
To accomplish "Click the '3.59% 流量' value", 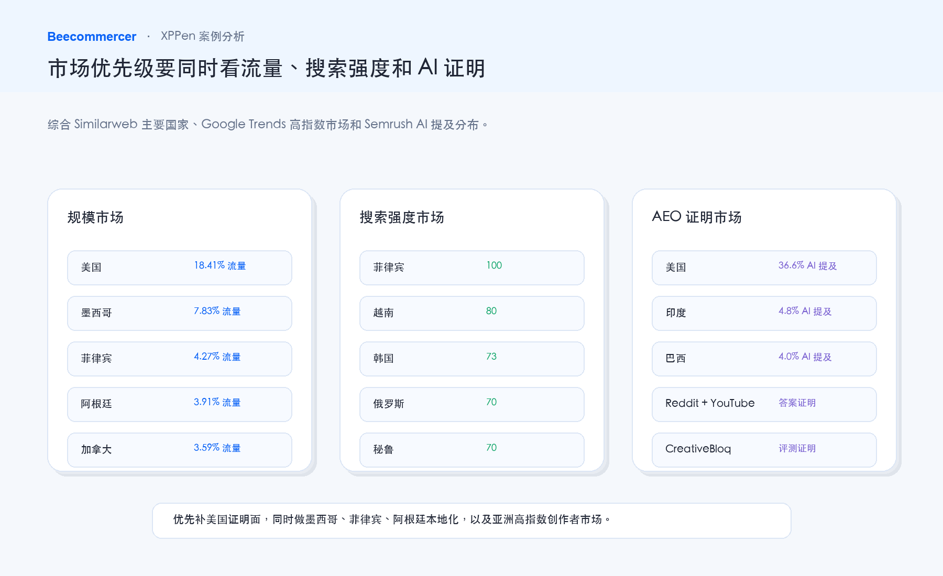I will point(217,448).
